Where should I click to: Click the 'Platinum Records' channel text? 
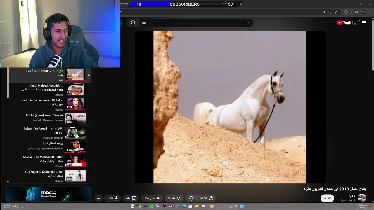pos(53,138)
